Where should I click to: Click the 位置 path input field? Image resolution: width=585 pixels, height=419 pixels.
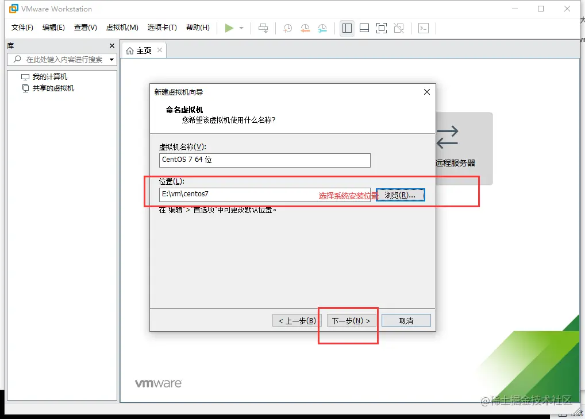264,195
